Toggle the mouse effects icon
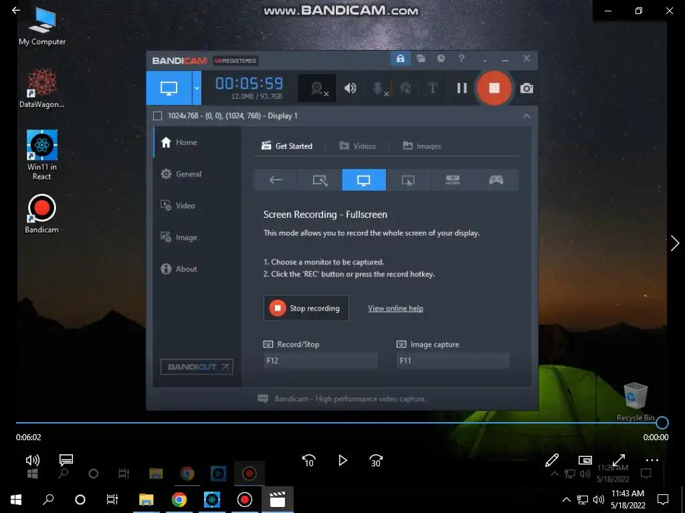Image resolution: width=685 pixels, height=513 pixels. (x=405, y=89)
